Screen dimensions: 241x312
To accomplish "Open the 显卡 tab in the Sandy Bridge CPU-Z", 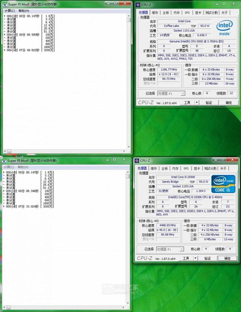I will [x=197, y=169].
